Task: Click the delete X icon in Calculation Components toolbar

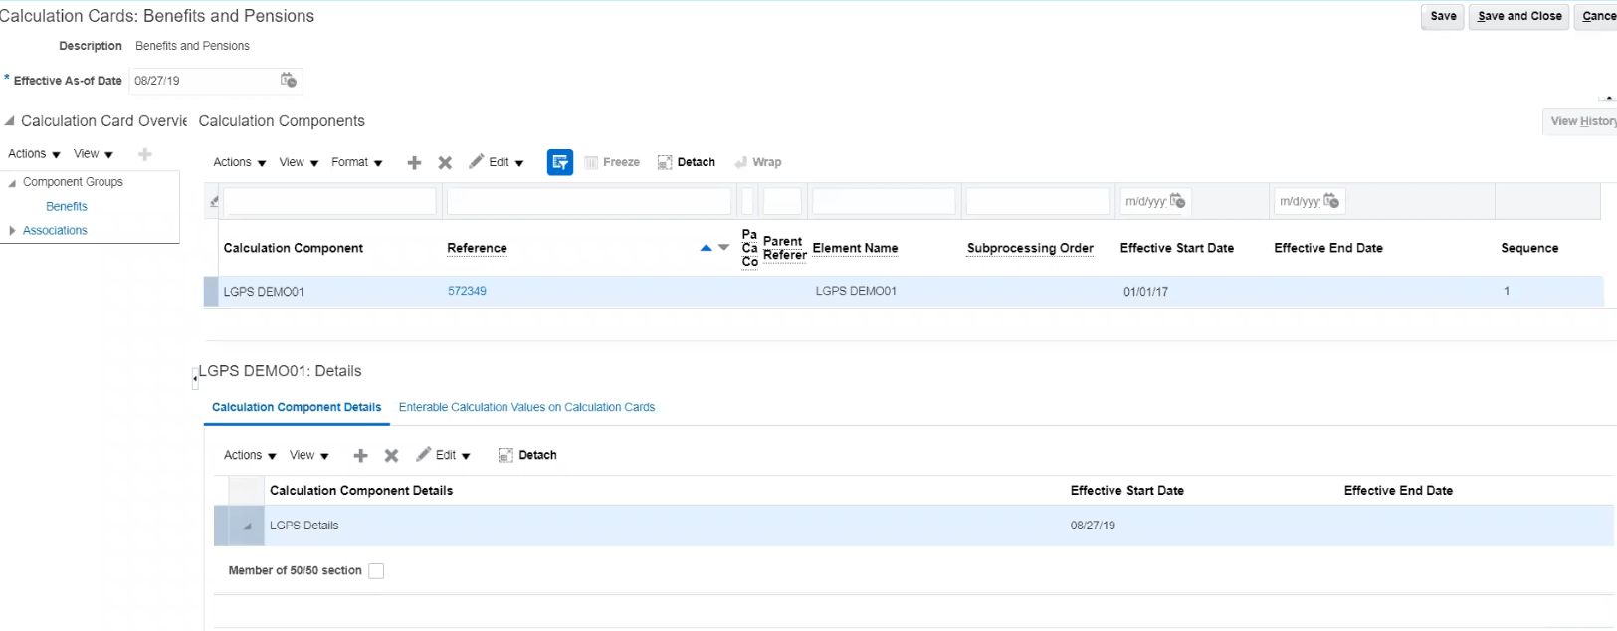Action: tap(445, 162)
